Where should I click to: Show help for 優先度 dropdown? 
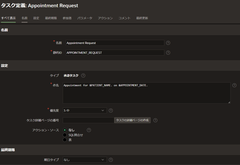tap(111, 110)
